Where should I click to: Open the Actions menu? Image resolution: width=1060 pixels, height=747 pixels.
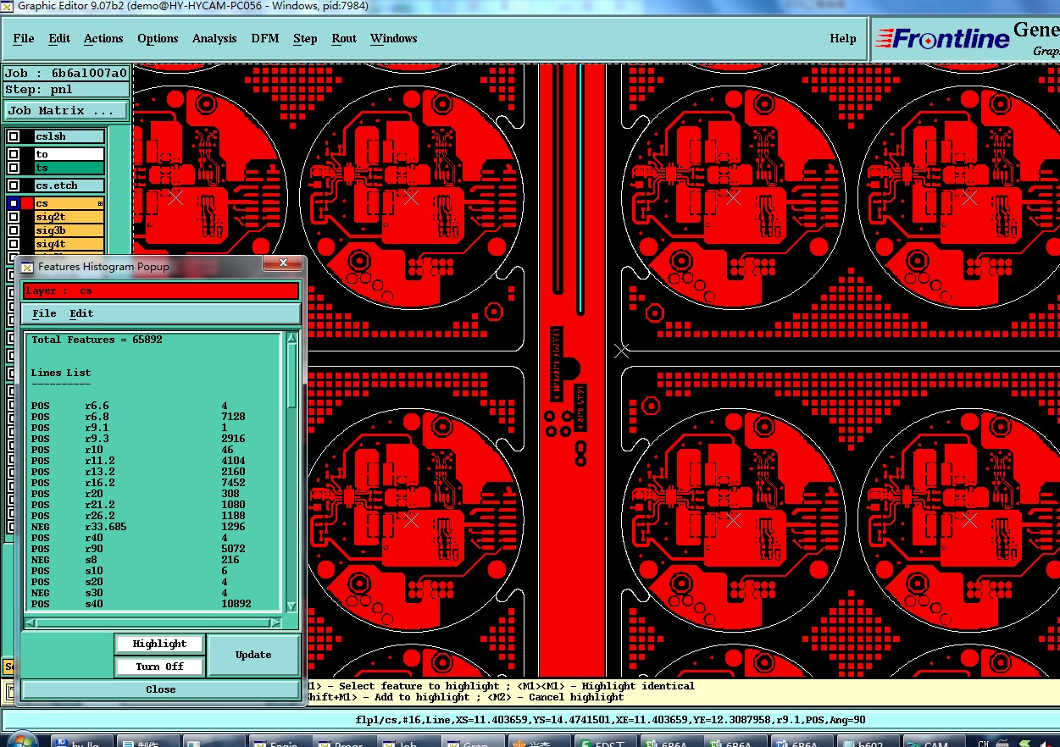coord(103,38)
